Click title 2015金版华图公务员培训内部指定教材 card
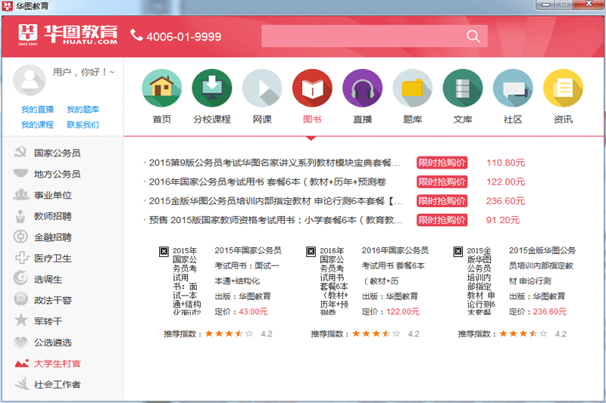 tap(542, 265)
